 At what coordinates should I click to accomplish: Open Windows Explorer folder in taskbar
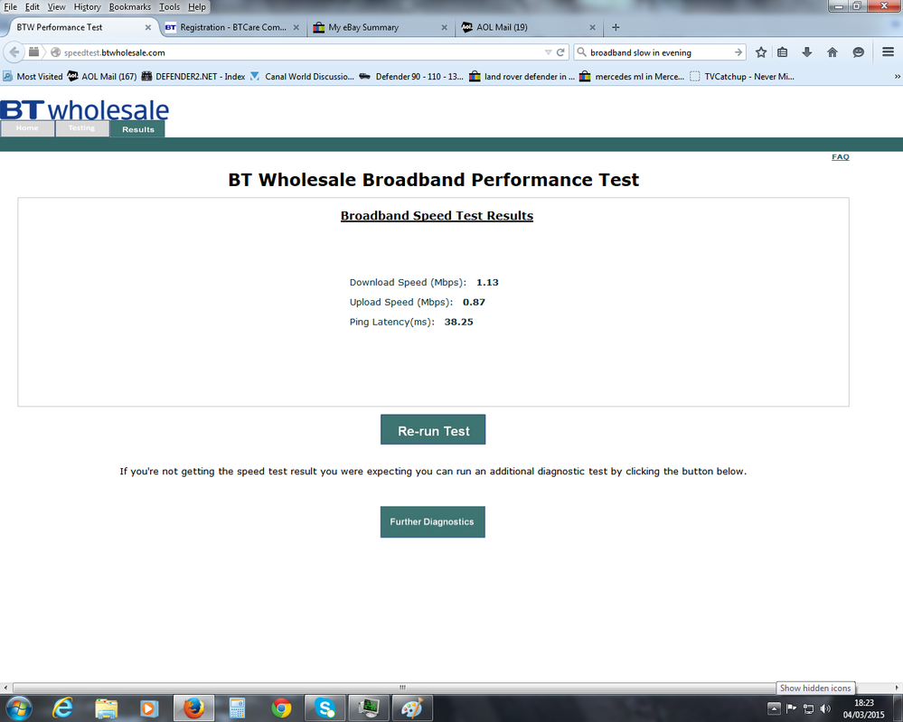click(x=106, y=708)
